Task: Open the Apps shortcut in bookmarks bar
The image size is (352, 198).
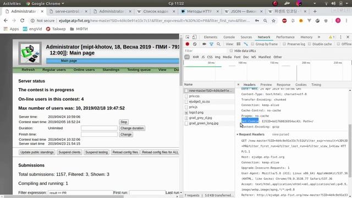Action: point(11,29)
